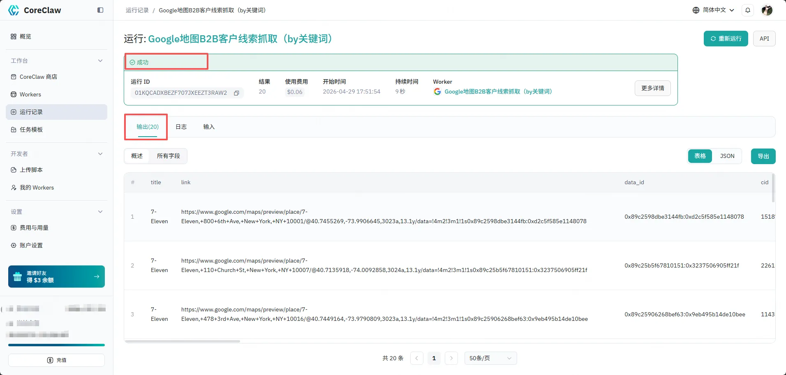Click the link column header
Viewport: 786px width, 375px height.
pyautogui.click(x=186, y=182)
